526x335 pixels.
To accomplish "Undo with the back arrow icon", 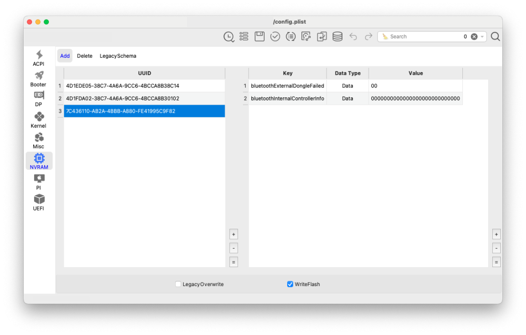I will [353, 36].
